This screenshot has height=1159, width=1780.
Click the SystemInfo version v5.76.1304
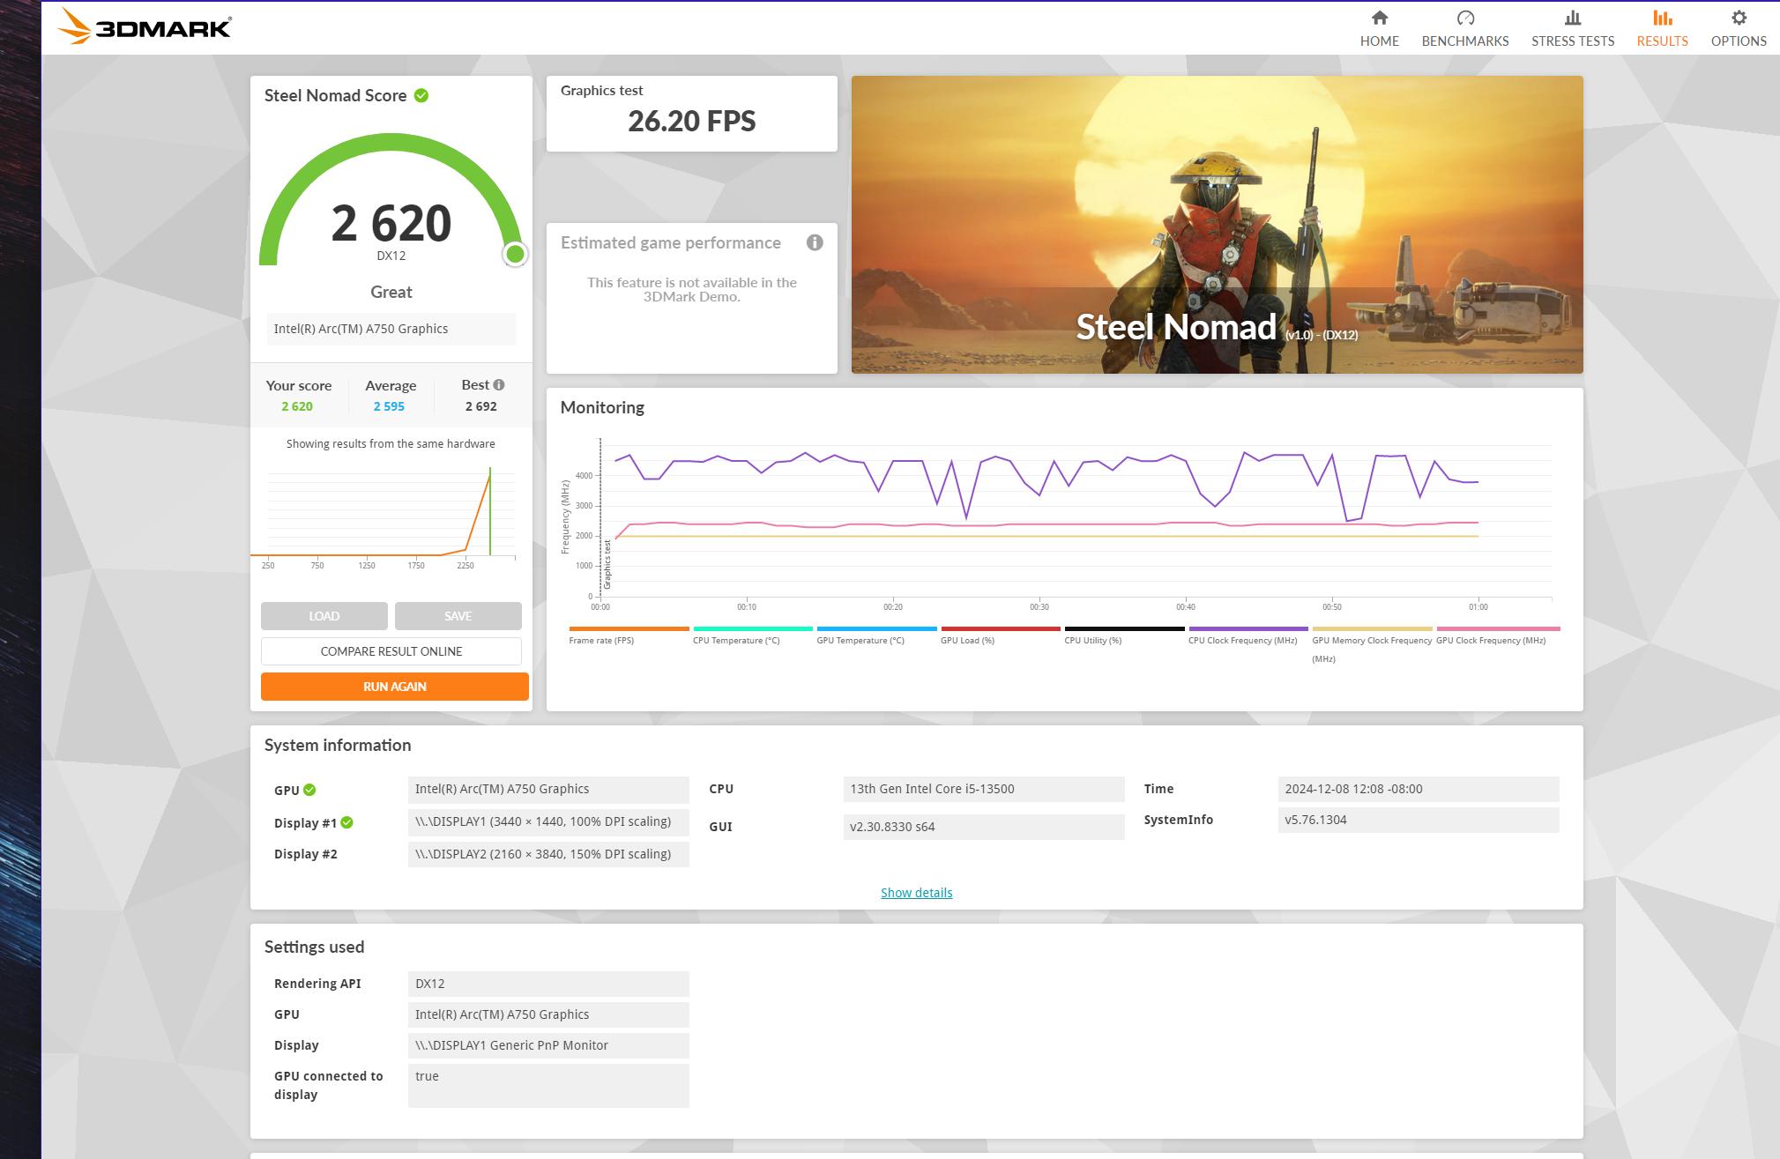(1419, 820)
